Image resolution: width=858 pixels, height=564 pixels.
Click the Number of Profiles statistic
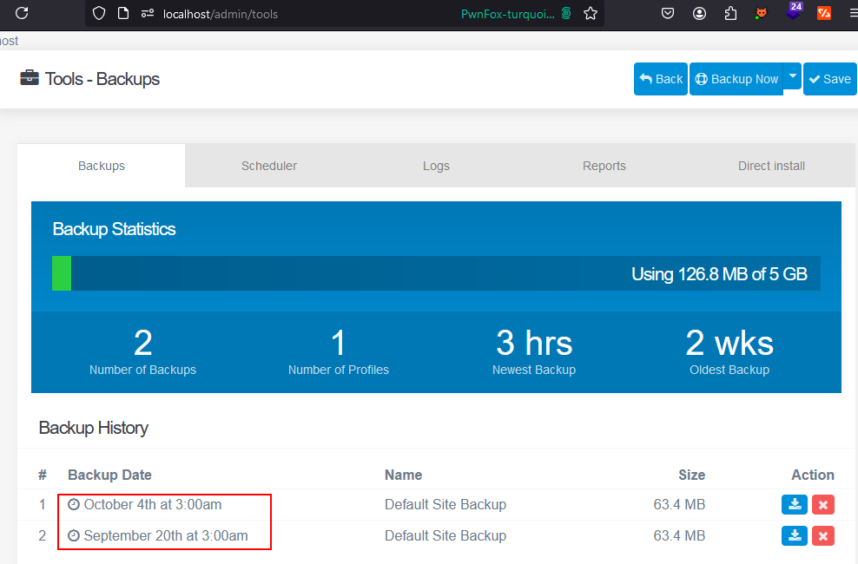pos(338,351)
